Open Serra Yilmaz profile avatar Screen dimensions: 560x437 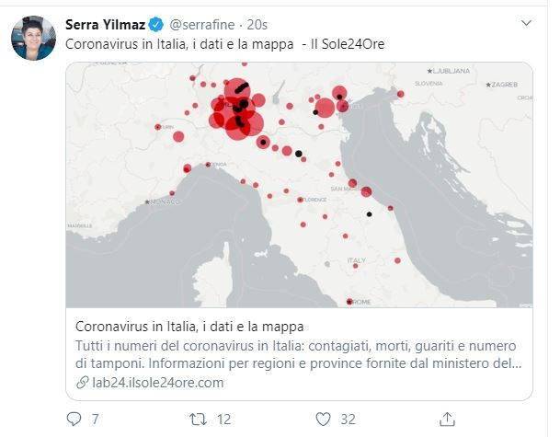tap(33, 38)
